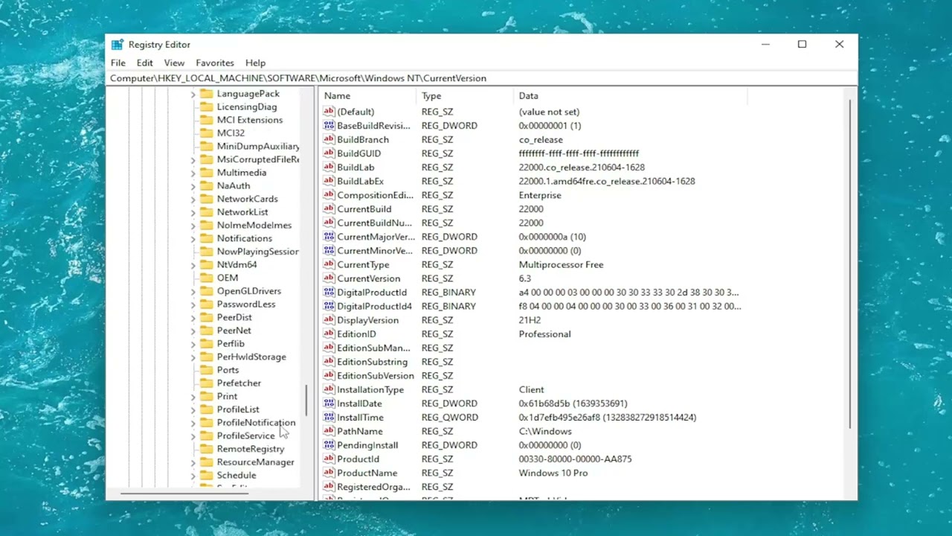Click the 'Professional' data value
Image resolution: width=952 pixels, height=536 pixels.
(x=544, y=334)
